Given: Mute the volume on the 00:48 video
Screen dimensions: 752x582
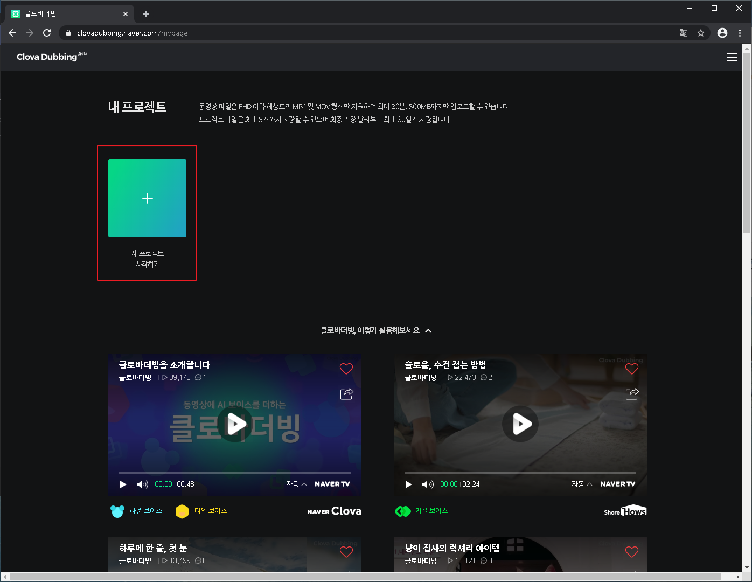Looking at the screenshot, I should point(142,484).
